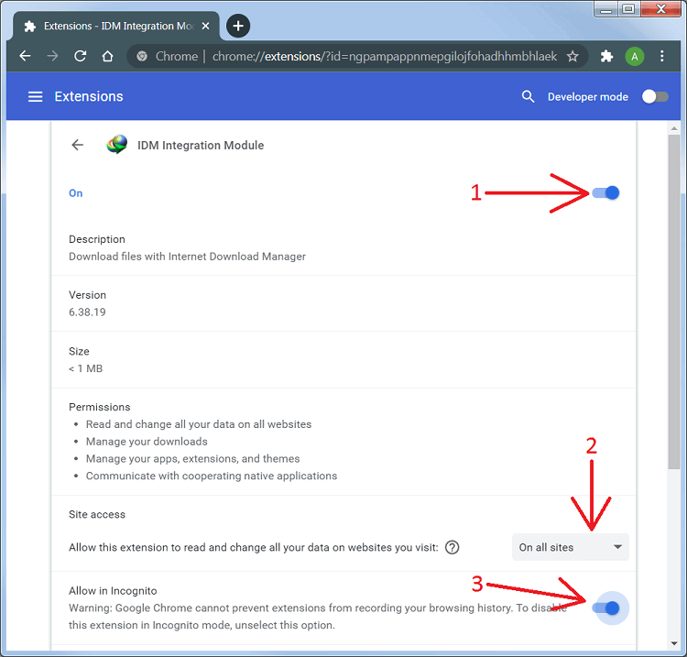Screen dimensions: 687x657
Task: Click the blue 'On' status label
Action: (x=76, y=193)
